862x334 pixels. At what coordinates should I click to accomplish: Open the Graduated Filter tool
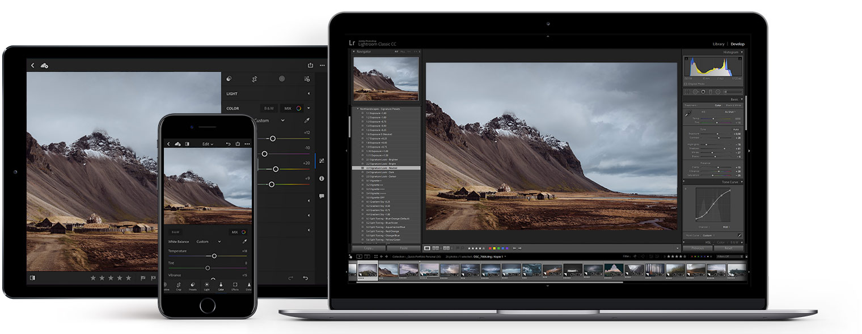[711, 92]
